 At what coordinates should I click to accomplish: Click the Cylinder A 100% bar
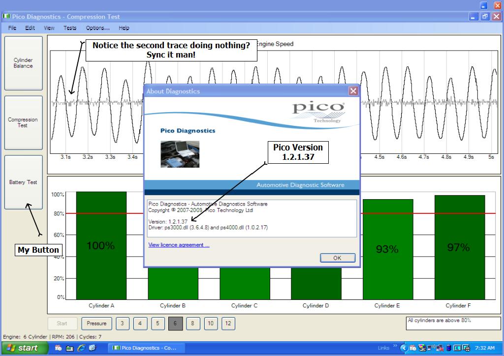[x=101, y=245]
